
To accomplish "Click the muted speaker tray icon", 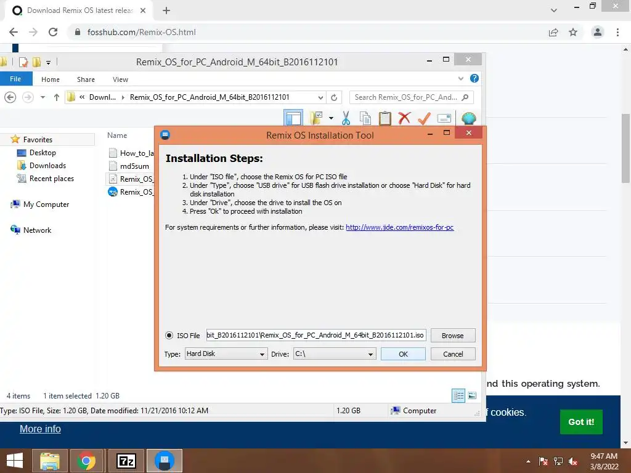I will [573, 461].
